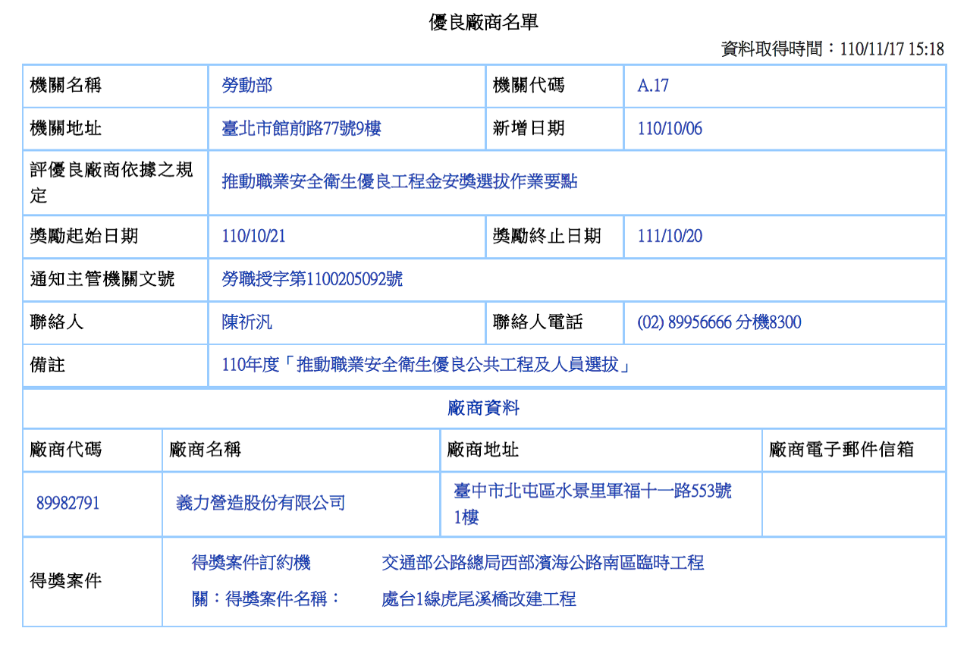Screen dimensions: 967x650
Task: Select vendor address 臺中市北屯區水景里軍福十一路553號1樓
Action: (593, 504)
